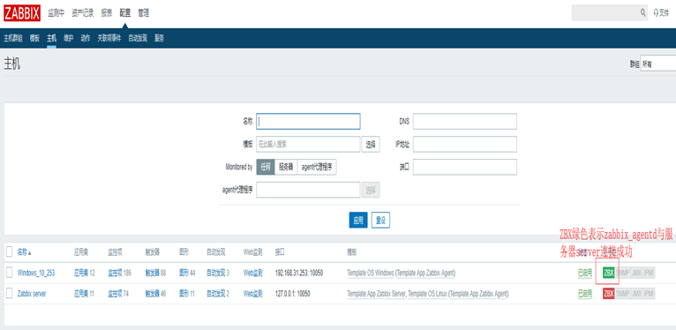Click the 应用 filter button

coord(358,220)
